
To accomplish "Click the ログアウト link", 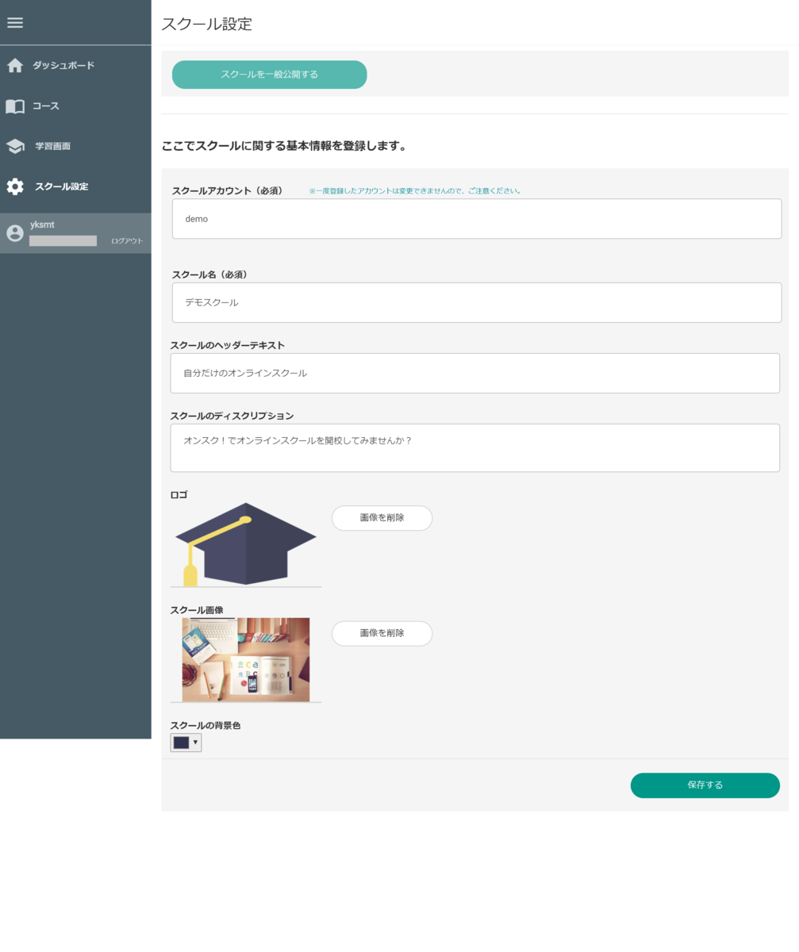I will [x=127, y=240].
